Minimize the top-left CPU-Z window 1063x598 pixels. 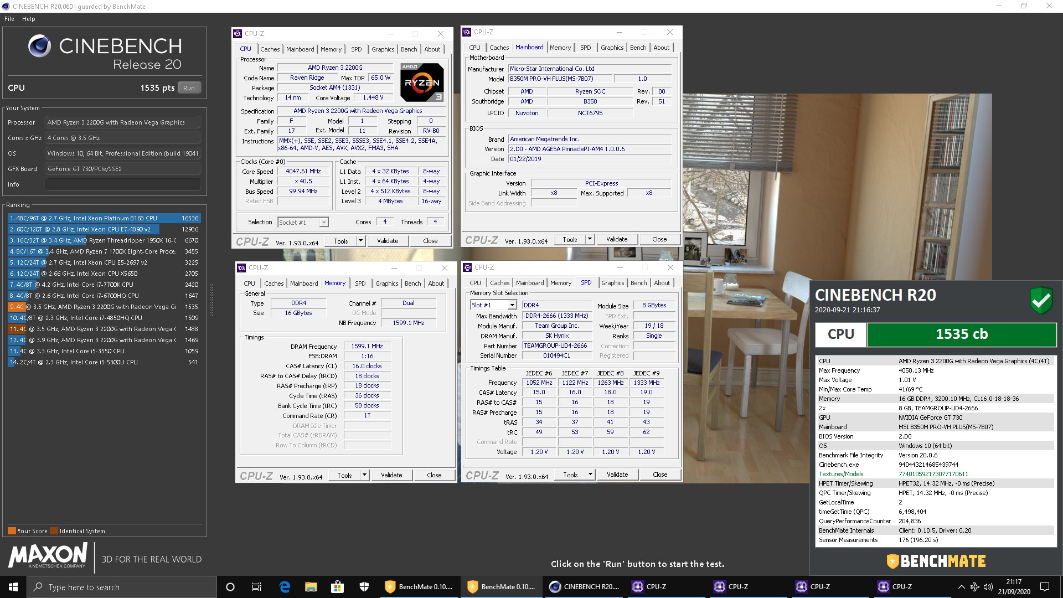click(x=390, y=34)
